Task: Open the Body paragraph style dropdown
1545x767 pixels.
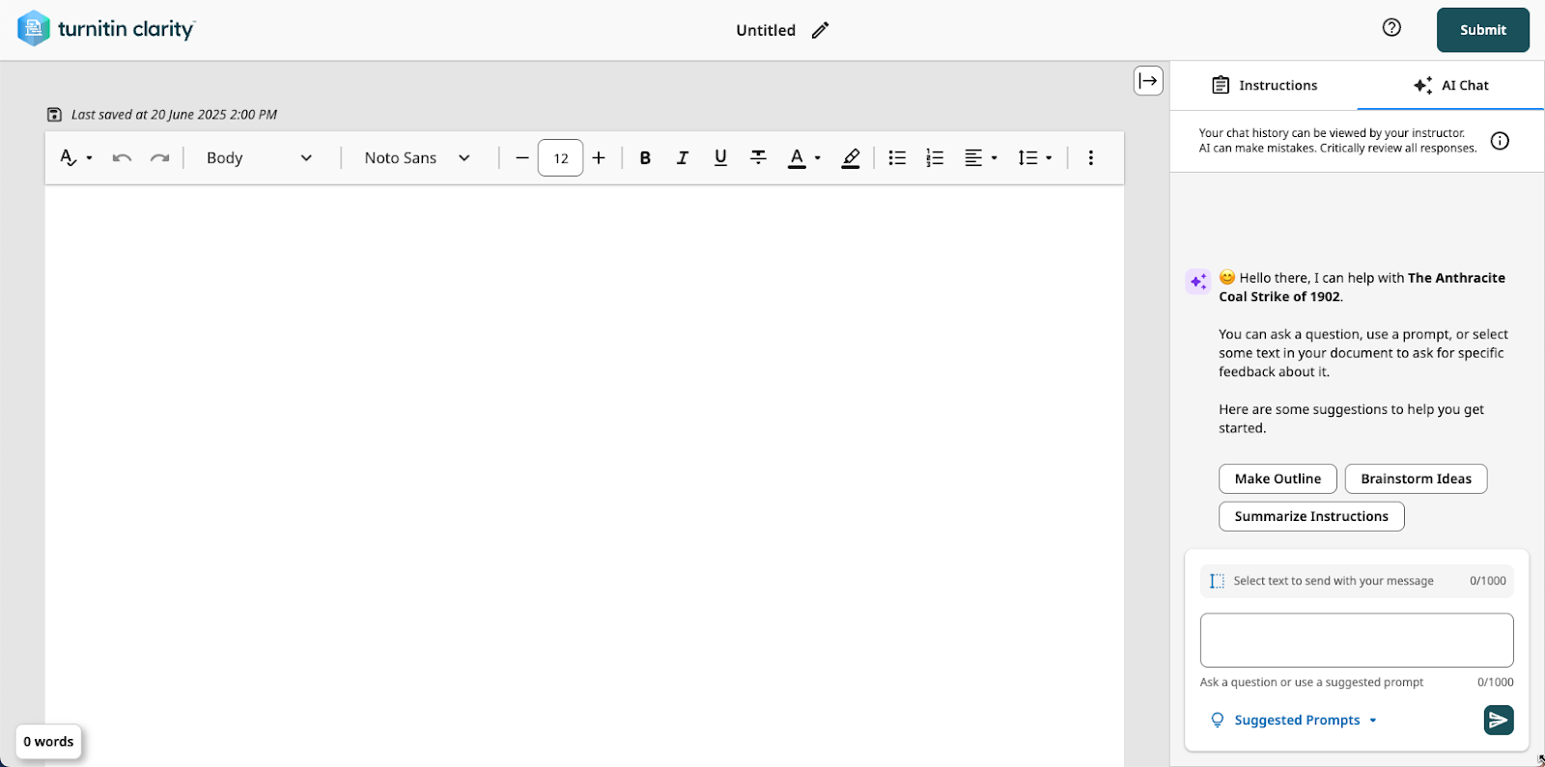Action: 259,158
